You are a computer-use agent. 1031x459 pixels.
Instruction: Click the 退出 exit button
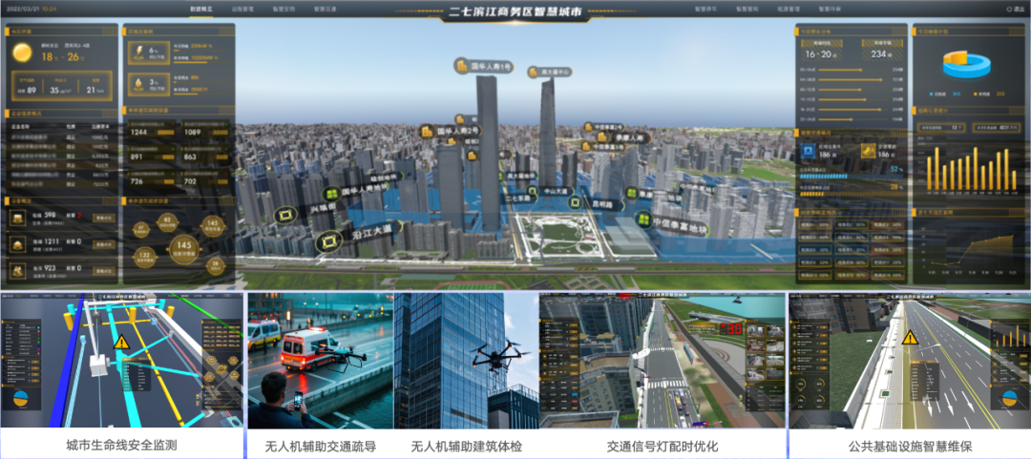click(1018, 9)
